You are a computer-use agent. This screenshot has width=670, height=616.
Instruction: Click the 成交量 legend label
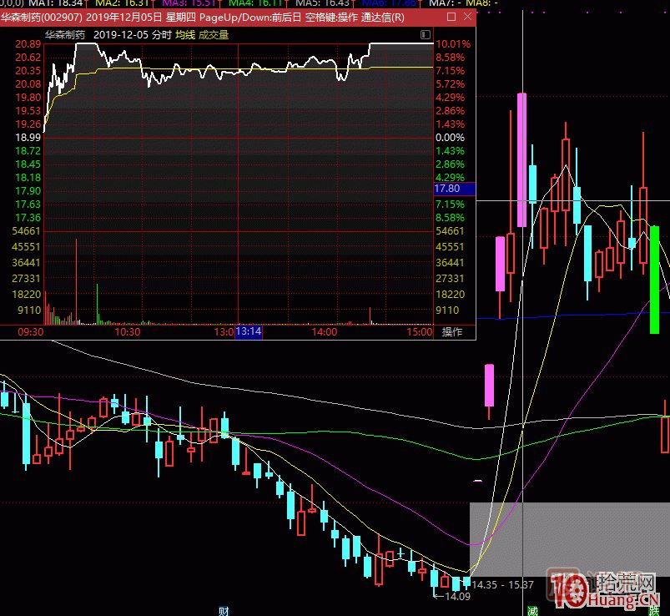pos(213,35)
